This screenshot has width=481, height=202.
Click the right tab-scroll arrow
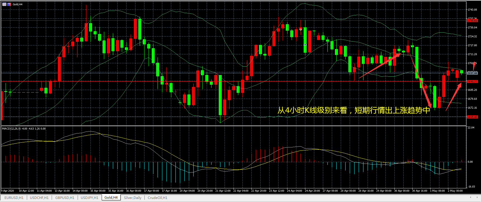click(x=477, y=198)
